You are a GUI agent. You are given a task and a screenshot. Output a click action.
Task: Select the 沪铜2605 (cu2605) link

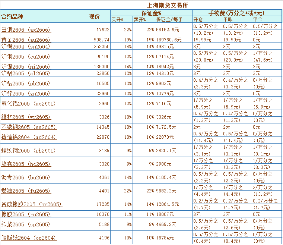tap(26, 56)
